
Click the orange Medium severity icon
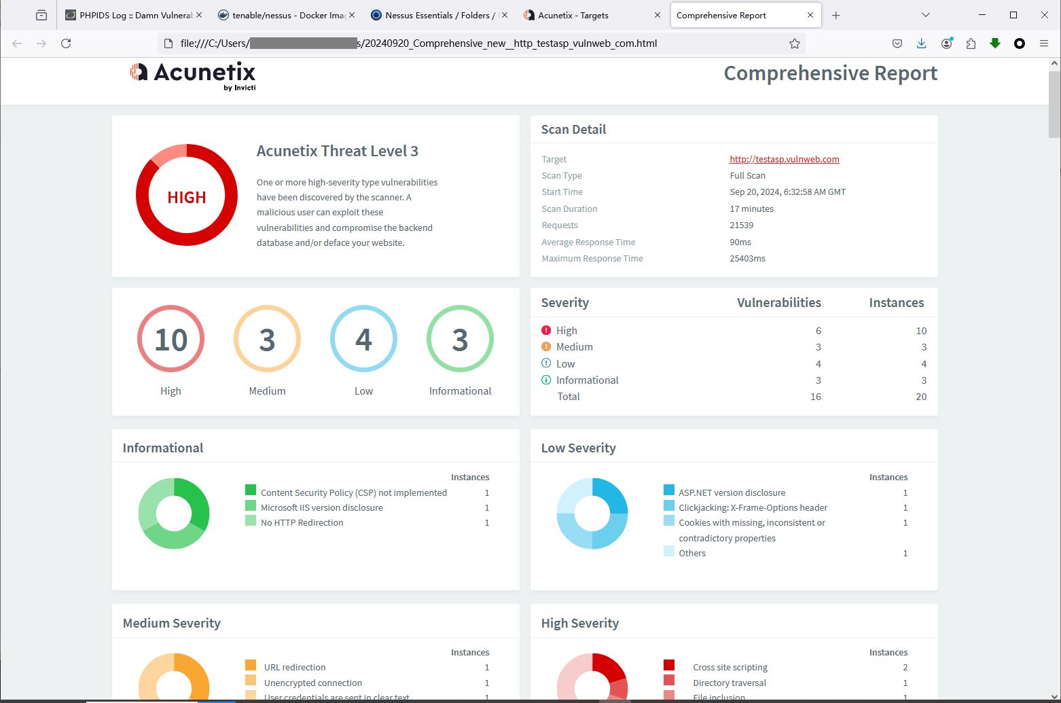pyautogui.click(x=546, y=346)
